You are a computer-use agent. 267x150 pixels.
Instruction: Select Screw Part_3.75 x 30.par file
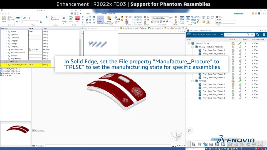10,71
